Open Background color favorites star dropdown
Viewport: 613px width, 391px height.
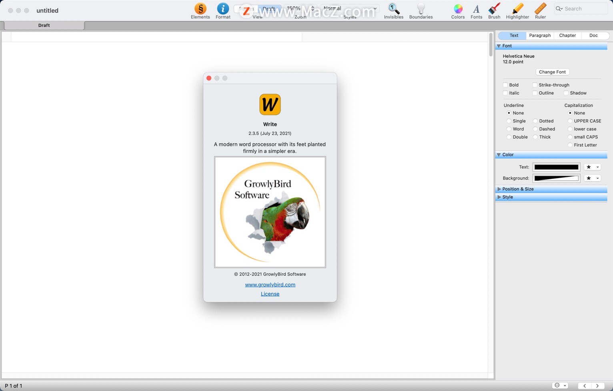(593, 178)
